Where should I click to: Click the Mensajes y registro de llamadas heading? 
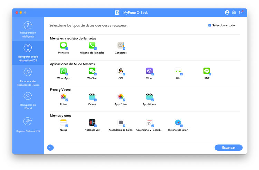(73, 38)
